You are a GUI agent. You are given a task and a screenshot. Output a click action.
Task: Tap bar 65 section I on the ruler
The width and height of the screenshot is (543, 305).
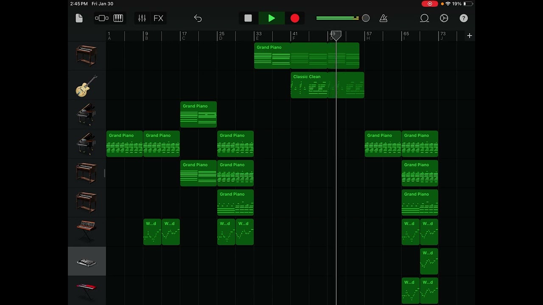pos(406,36)
